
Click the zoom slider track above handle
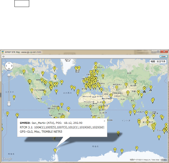[9, 89]
